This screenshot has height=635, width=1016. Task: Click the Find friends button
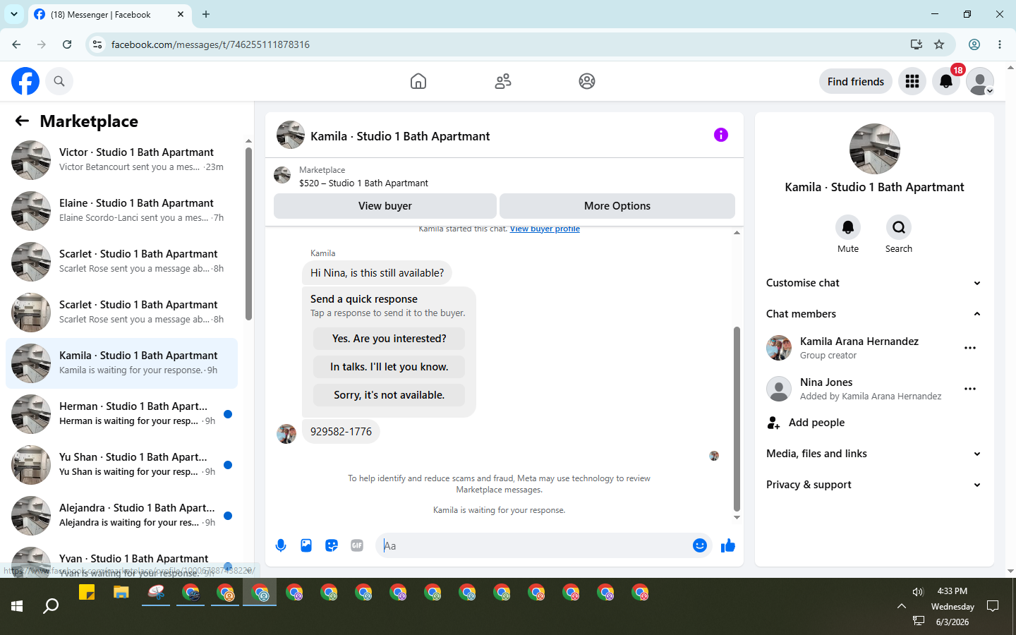pyautogui.click(x=856, y=81)
